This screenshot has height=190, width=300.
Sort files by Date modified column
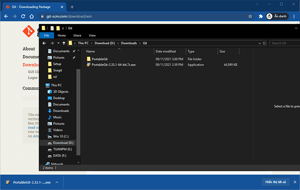click(x=165, y=51)
